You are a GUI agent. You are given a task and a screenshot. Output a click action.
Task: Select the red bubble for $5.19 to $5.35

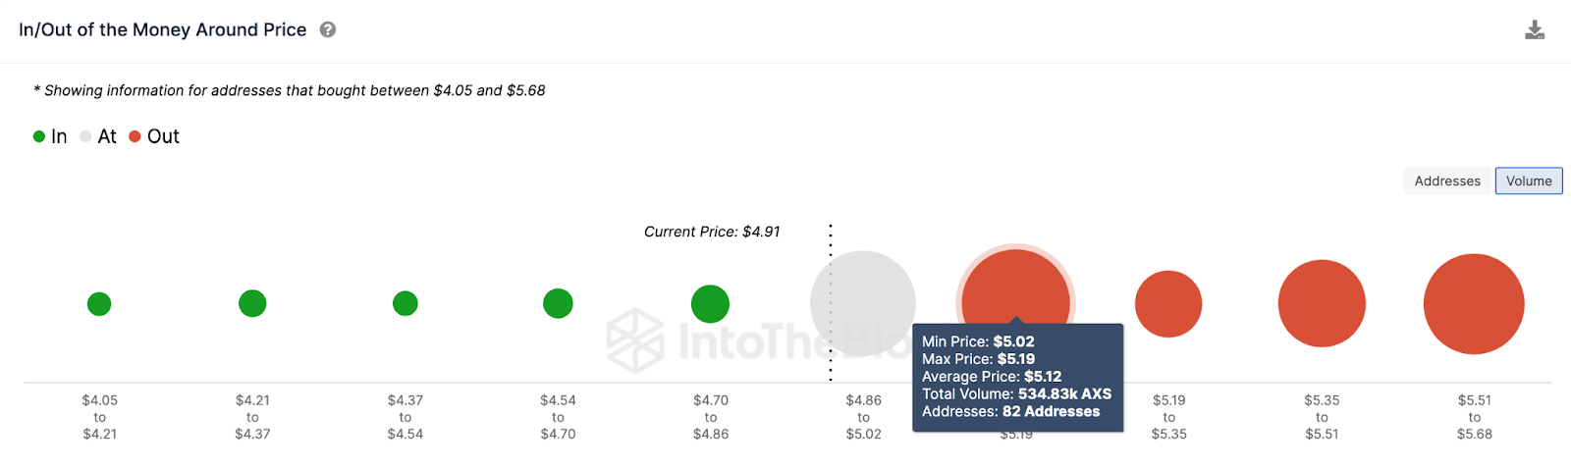(1168, 304)
